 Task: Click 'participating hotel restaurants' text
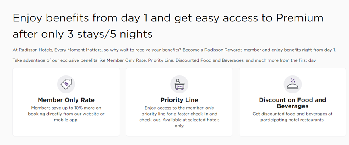click(293, 120)
